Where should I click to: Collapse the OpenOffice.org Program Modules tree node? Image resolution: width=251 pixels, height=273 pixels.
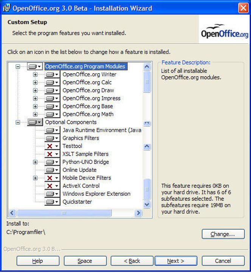point(18,66)
